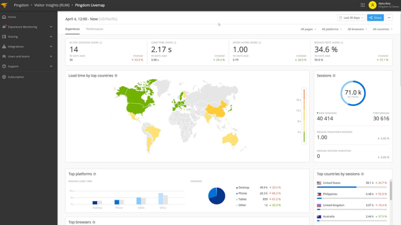Screen dimensions: 401x225
Task: Expand the Experience Monitoring sidebar section
Action: (x=51, y=27)
